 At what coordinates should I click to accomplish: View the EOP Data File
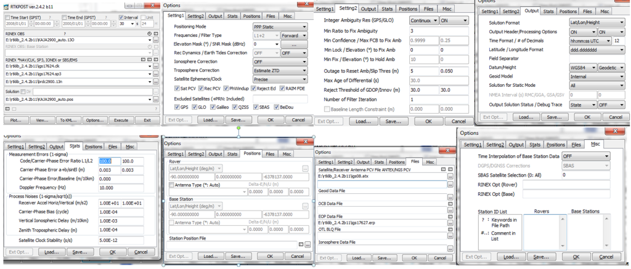pyautogui.click(x=450, y=217)
